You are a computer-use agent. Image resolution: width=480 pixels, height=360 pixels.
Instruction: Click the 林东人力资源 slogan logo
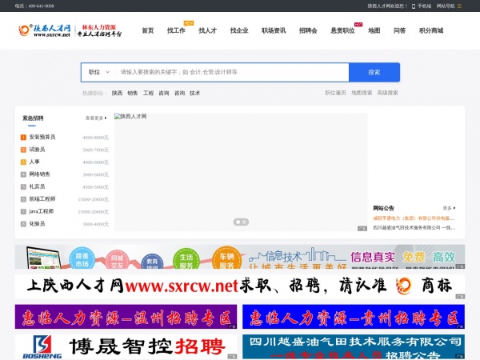99,30
